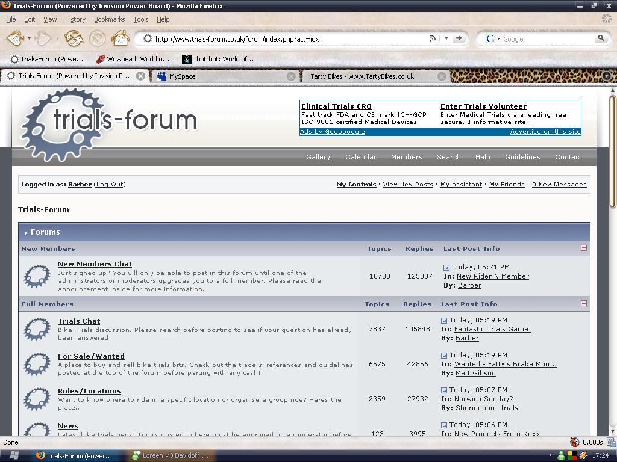Image resolution: width=617 pixels, height=462 pixels.
Task: Click the Rides/Locations sprocket icon
Action: click(x=37, y=399)
